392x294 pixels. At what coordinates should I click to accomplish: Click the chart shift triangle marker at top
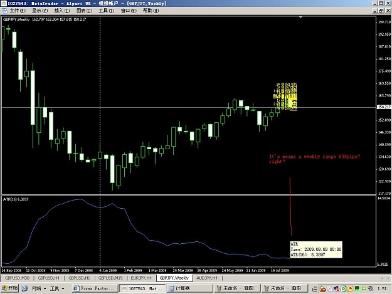301,17
